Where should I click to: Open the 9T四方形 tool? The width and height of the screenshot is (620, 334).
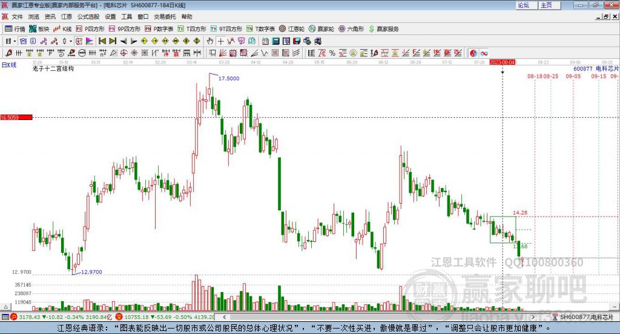[x=226, y=29]
